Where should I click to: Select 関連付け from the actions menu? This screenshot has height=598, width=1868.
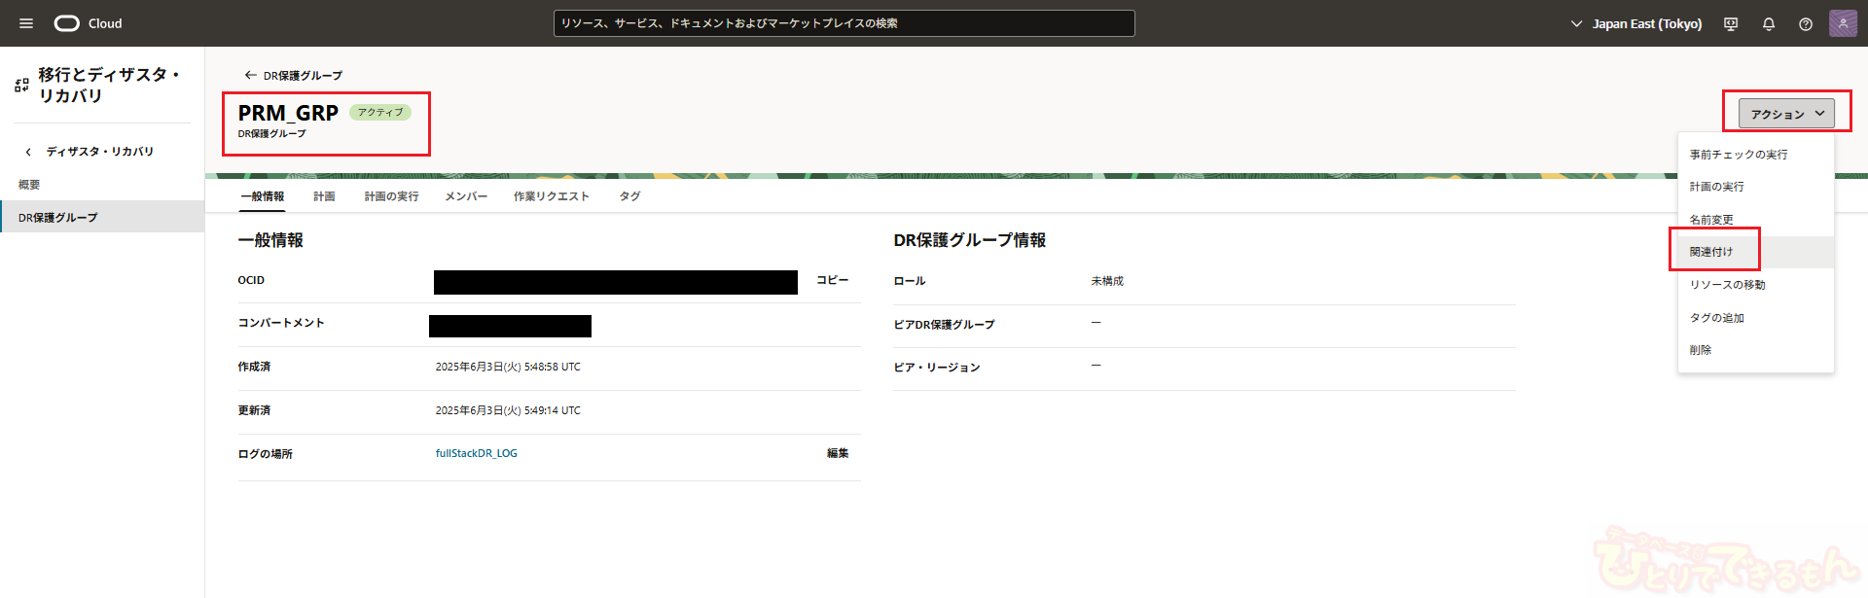click(x=1711, y=252)
